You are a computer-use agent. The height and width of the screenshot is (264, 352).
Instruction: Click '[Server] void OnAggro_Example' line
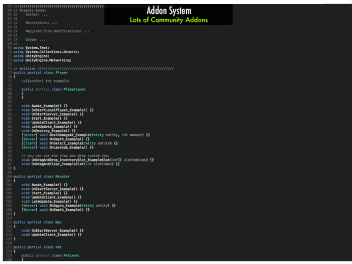point(68,206)
